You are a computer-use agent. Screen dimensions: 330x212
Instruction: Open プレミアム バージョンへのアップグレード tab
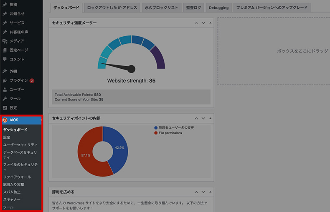(272, 8)
